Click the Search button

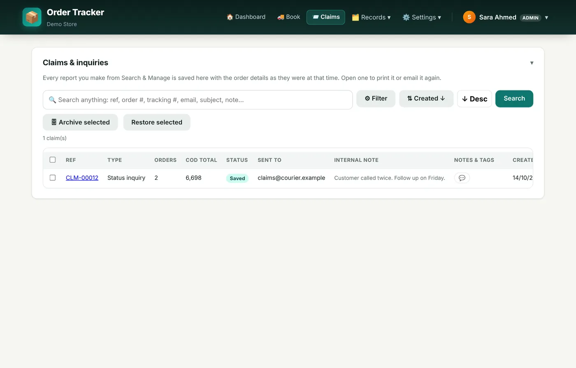point(514,99)
